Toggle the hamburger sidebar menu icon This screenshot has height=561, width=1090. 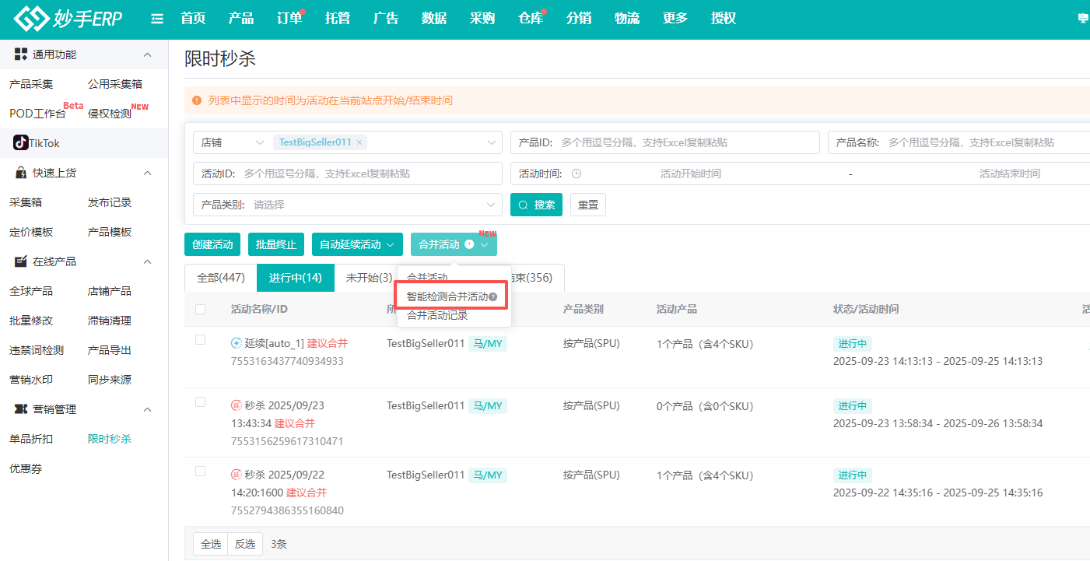(157, 19)
